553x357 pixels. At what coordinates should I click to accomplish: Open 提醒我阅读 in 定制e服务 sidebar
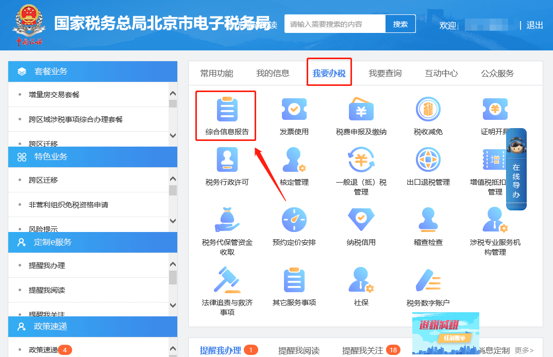[x=47, y=290]
